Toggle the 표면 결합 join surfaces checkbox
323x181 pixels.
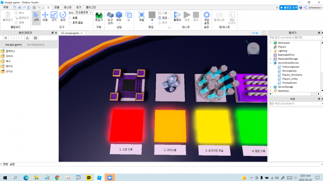point(70,23)
